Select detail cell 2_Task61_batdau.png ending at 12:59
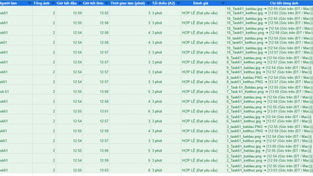The width and height of the screenshot is (313, 176). coord(270,158)
